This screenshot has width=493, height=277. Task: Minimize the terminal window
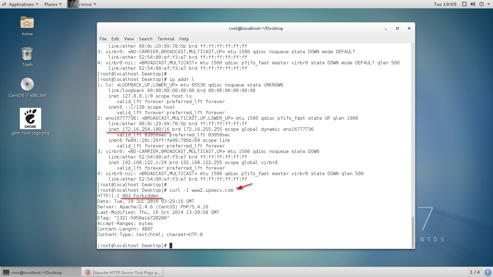click(x=385, y=28)
